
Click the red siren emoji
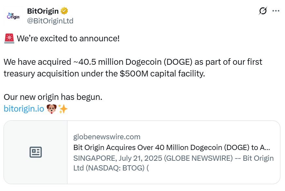[9, 39]
